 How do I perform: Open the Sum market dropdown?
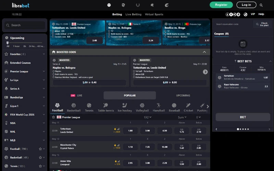(x=182, y=117)
